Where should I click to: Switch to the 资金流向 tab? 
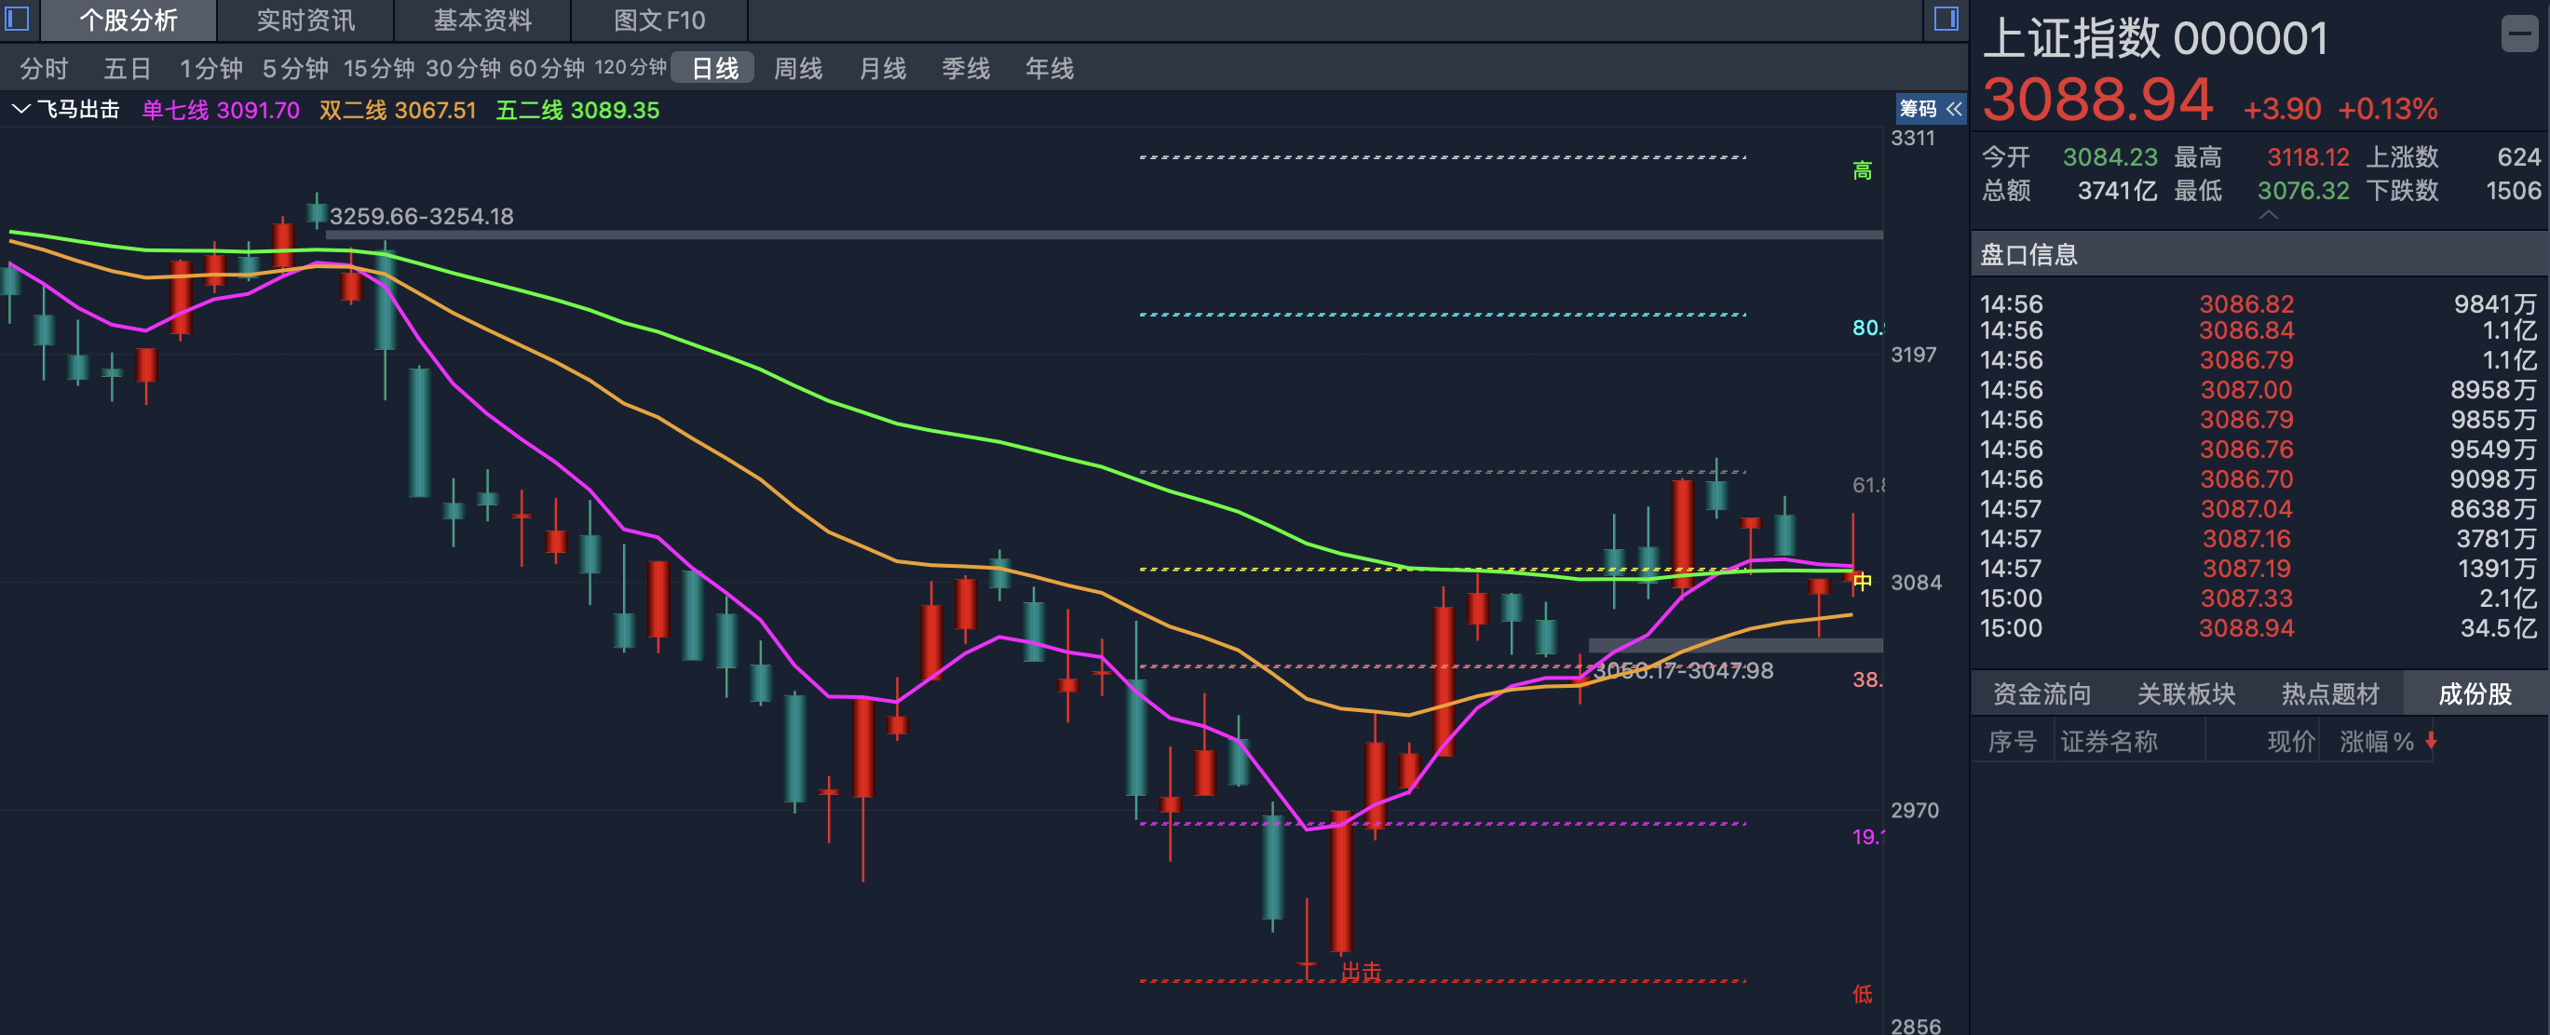(x=2041, y=692)
